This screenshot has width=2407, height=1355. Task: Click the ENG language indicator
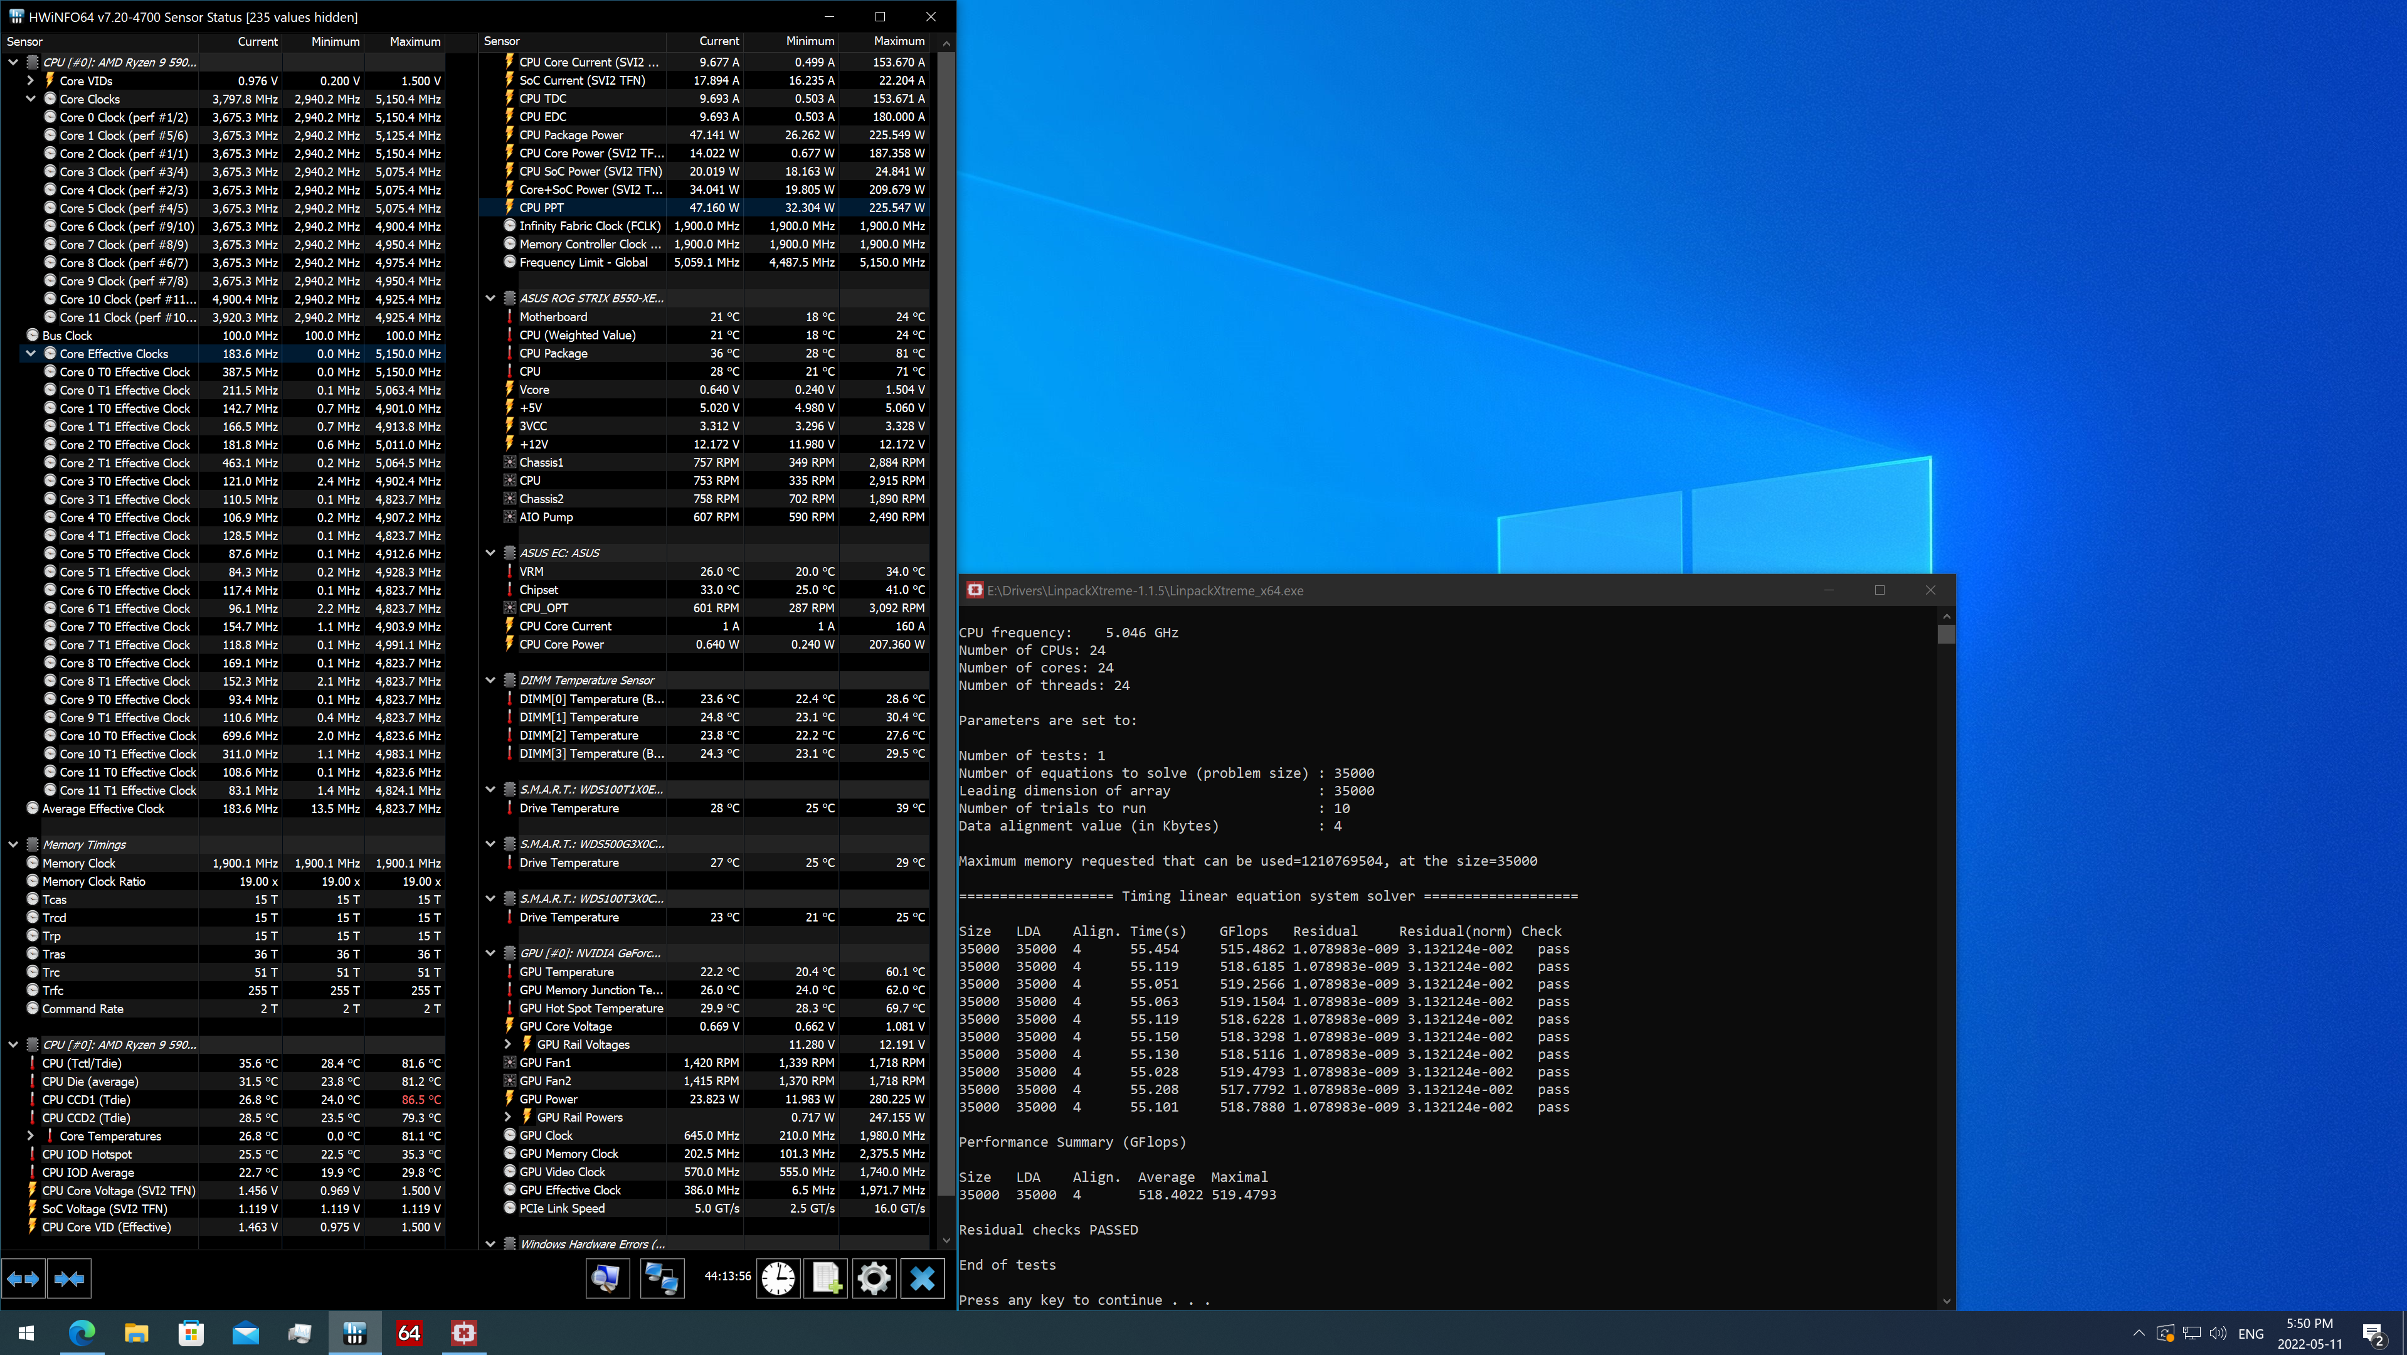point(2251,1334)
